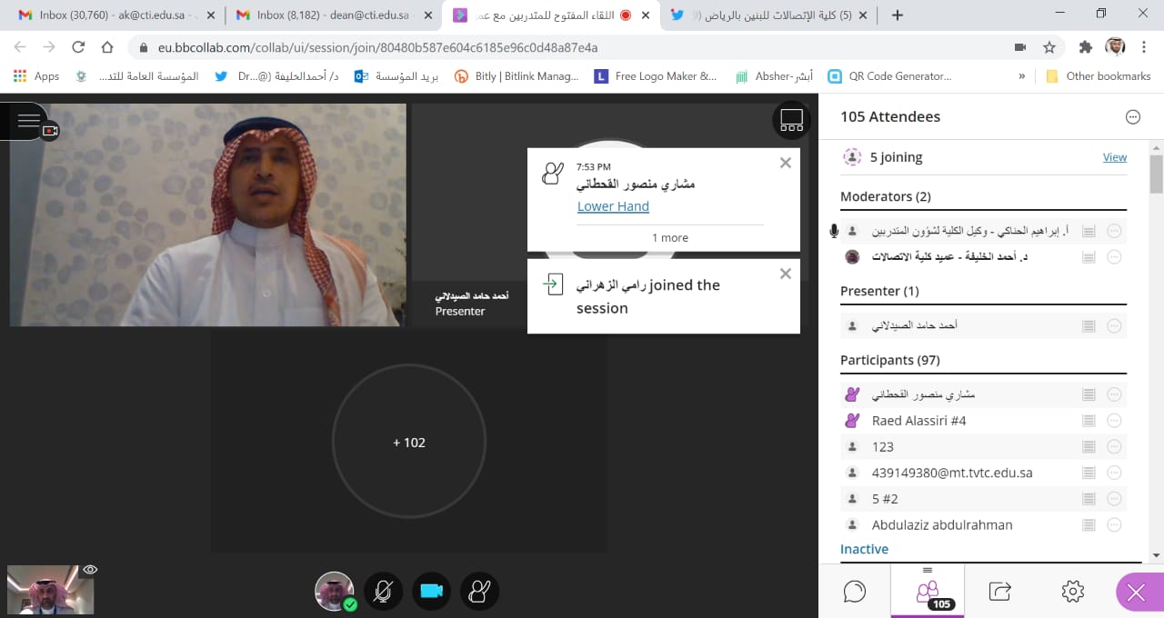Turn off the shared video camera
The height and width of the screenshot is (618, 1164).
click(x=431, y=592)
